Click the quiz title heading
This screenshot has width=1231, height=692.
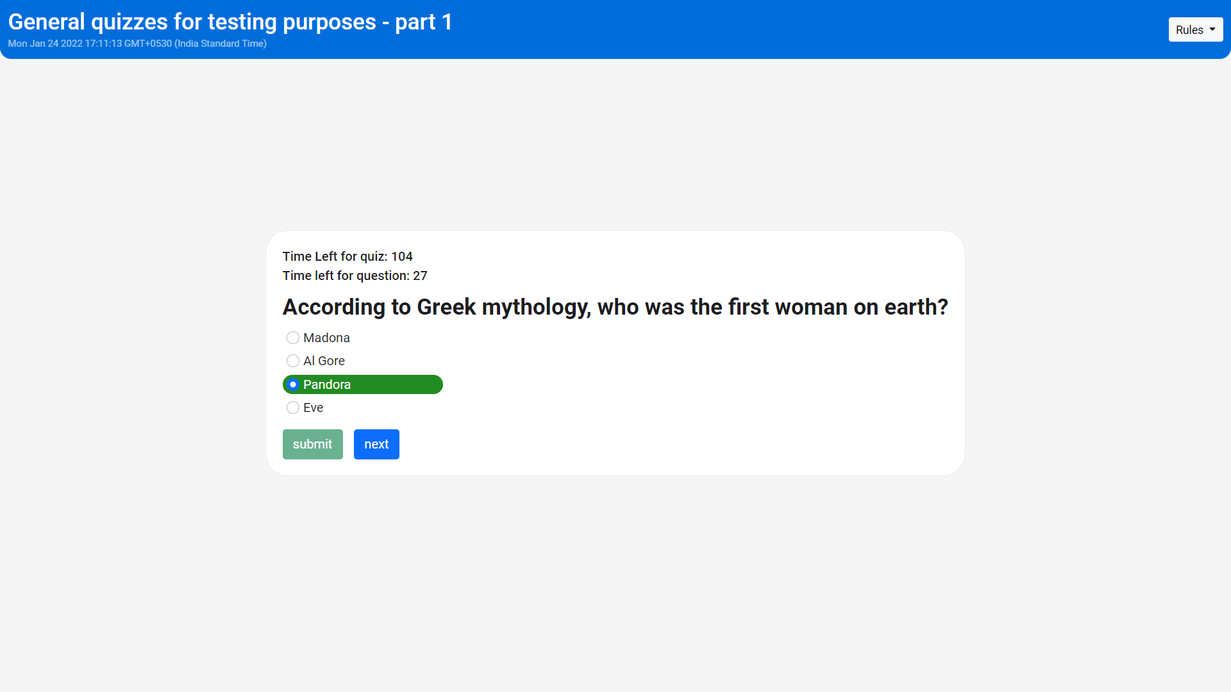[231, 21]
